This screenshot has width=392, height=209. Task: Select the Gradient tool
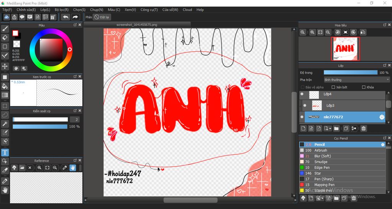tap(5, 95)
